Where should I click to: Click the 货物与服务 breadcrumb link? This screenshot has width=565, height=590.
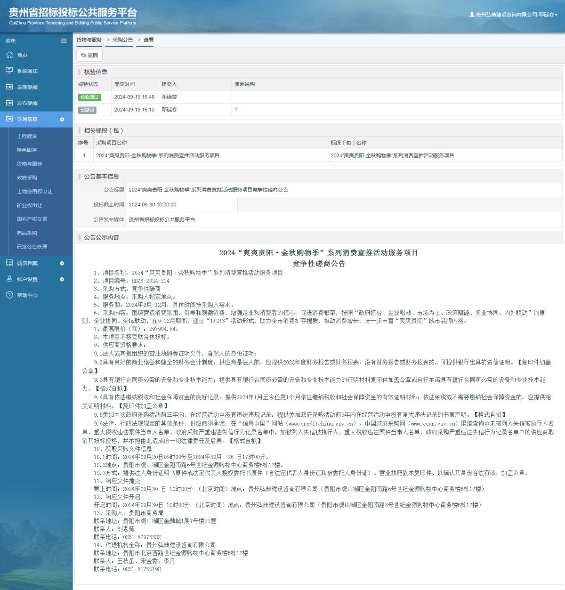coord(89,40)
